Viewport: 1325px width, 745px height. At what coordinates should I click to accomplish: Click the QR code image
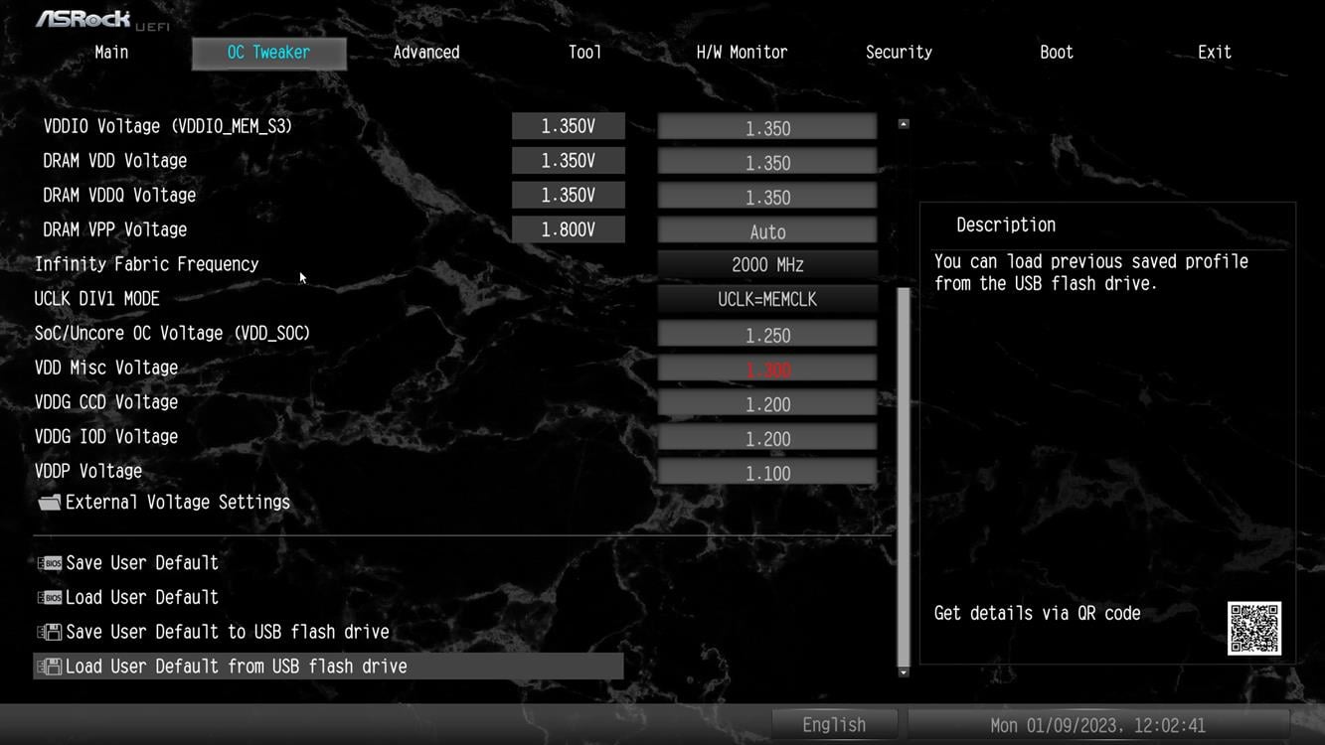tap(1253, 628)
